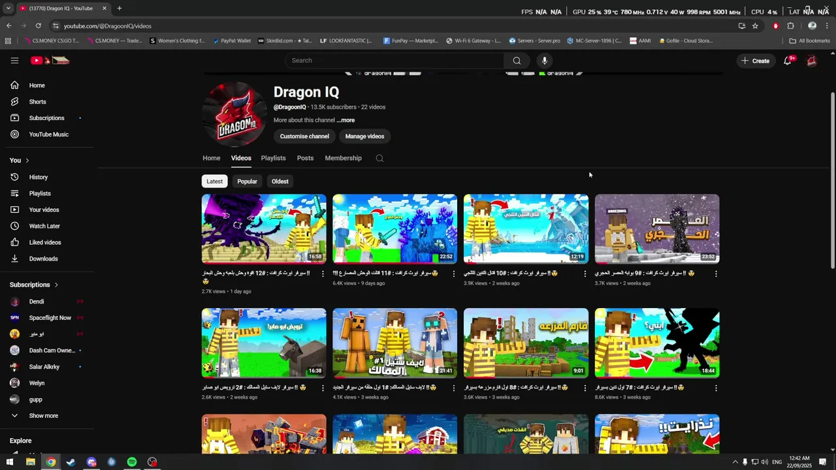Click the Dragon IQ channel avatar
836x470 pixels.
pyautogui.click(x=234, y=114)
